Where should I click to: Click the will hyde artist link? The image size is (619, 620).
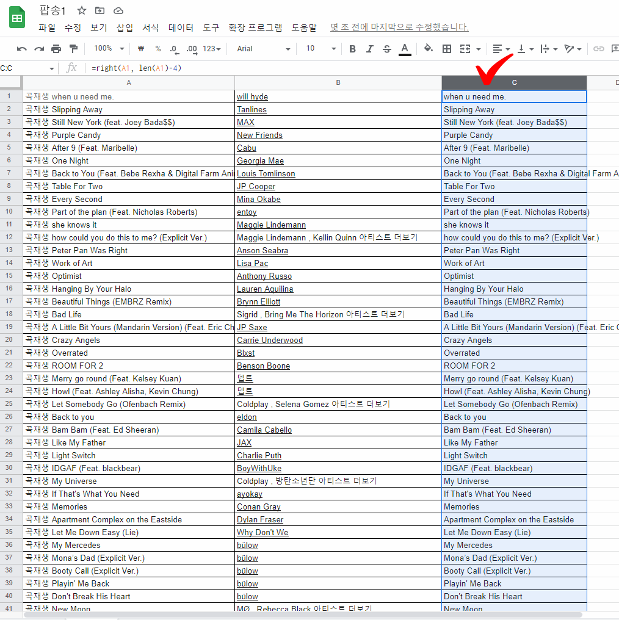[x=252, y=97]
